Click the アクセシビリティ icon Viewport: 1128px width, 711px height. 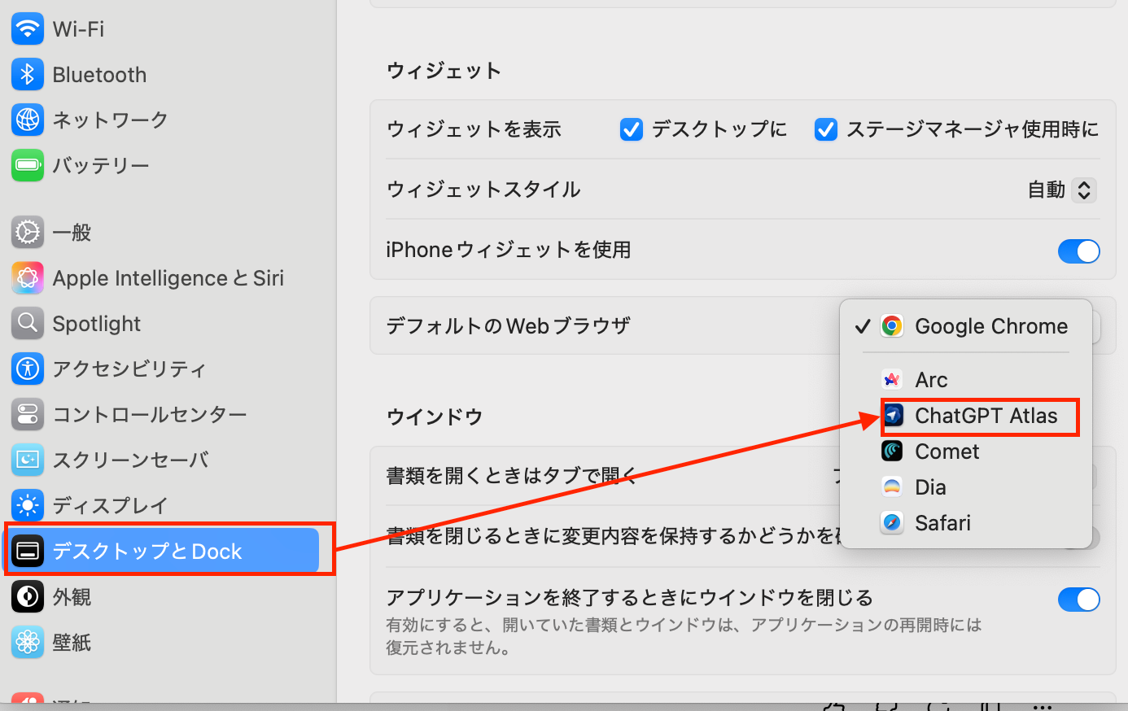[28, 369]
